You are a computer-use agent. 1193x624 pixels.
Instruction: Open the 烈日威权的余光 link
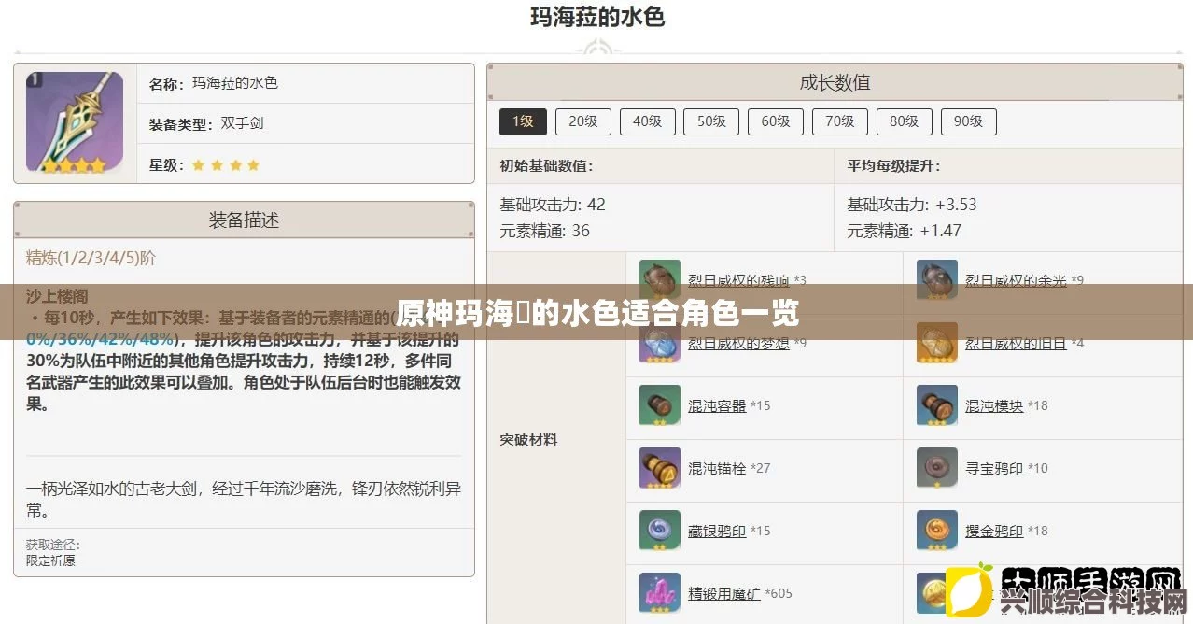(x=1016, y=279)
